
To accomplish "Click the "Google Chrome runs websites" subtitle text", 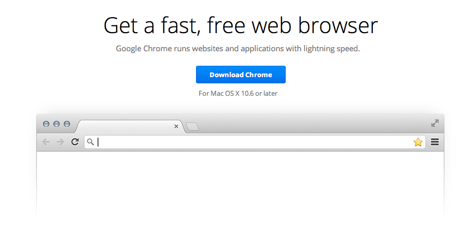I will [237, 49].
